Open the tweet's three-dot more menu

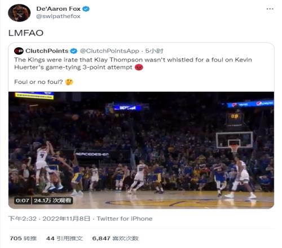tap(270, 9)
